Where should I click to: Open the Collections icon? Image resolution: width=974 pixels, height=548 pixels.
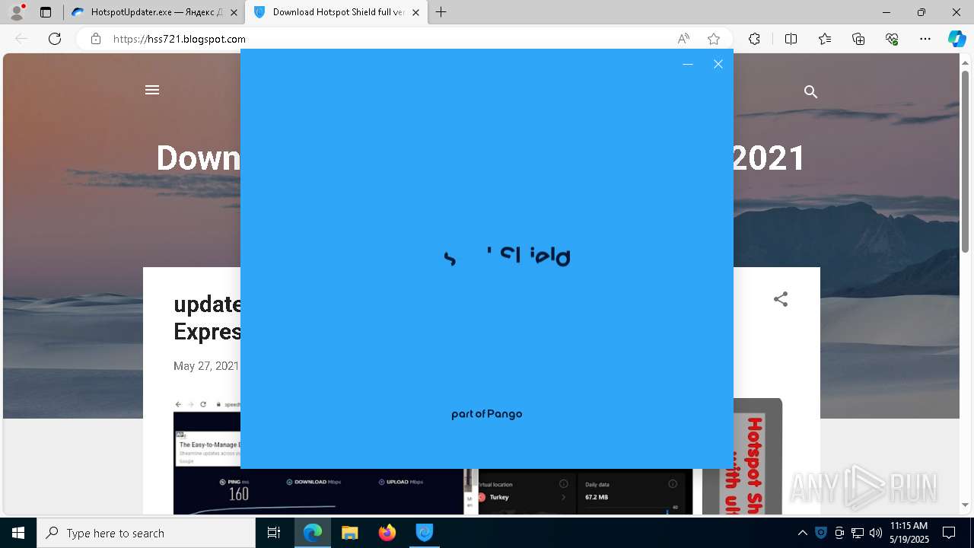[858, 39]
